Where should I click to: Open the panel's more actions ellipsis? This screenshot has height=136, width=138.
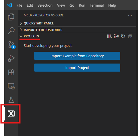(130, 15)
